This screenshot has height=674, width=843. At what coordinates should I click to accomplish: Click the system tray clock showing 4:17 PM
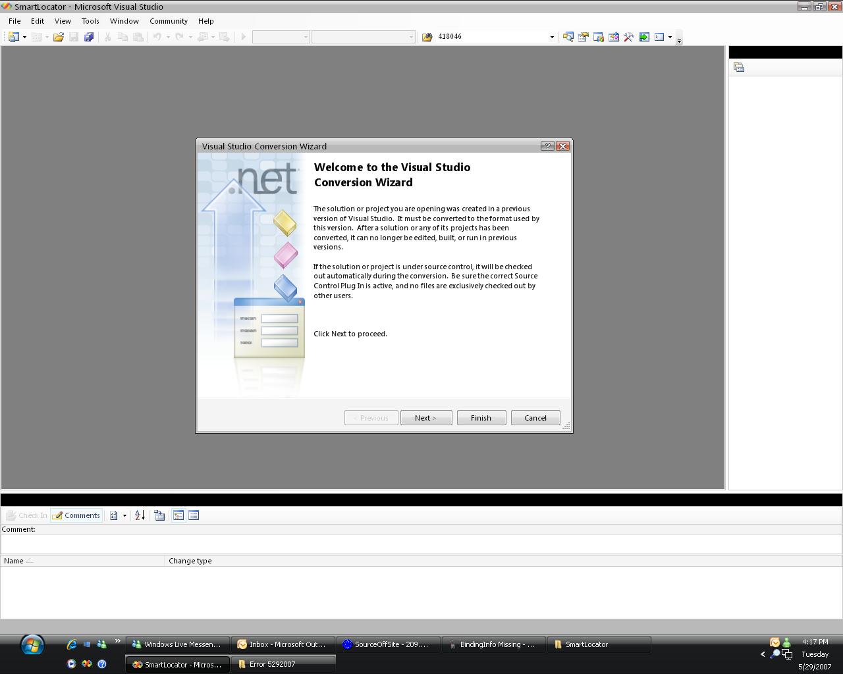point(815,642)
